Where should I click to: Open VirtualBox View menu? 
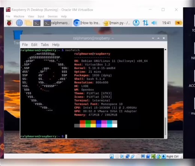click(x=31, y=17)
